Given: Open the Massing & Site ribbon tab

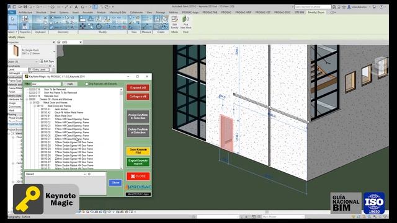Looking at the screenshot, I should [117, 12].
